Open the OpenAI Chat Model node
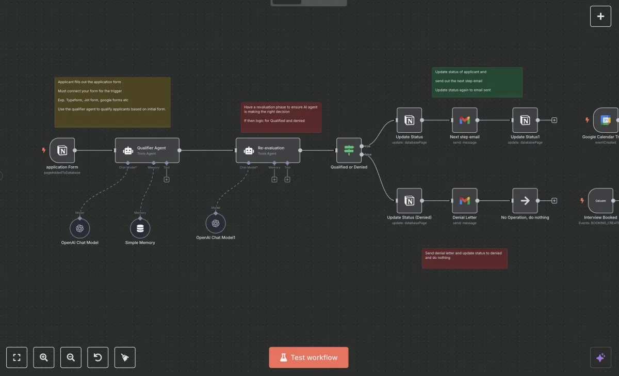Image resolution: width=619 pixels, height=376 pixels. pyautogui.click(x=80, y=228)
